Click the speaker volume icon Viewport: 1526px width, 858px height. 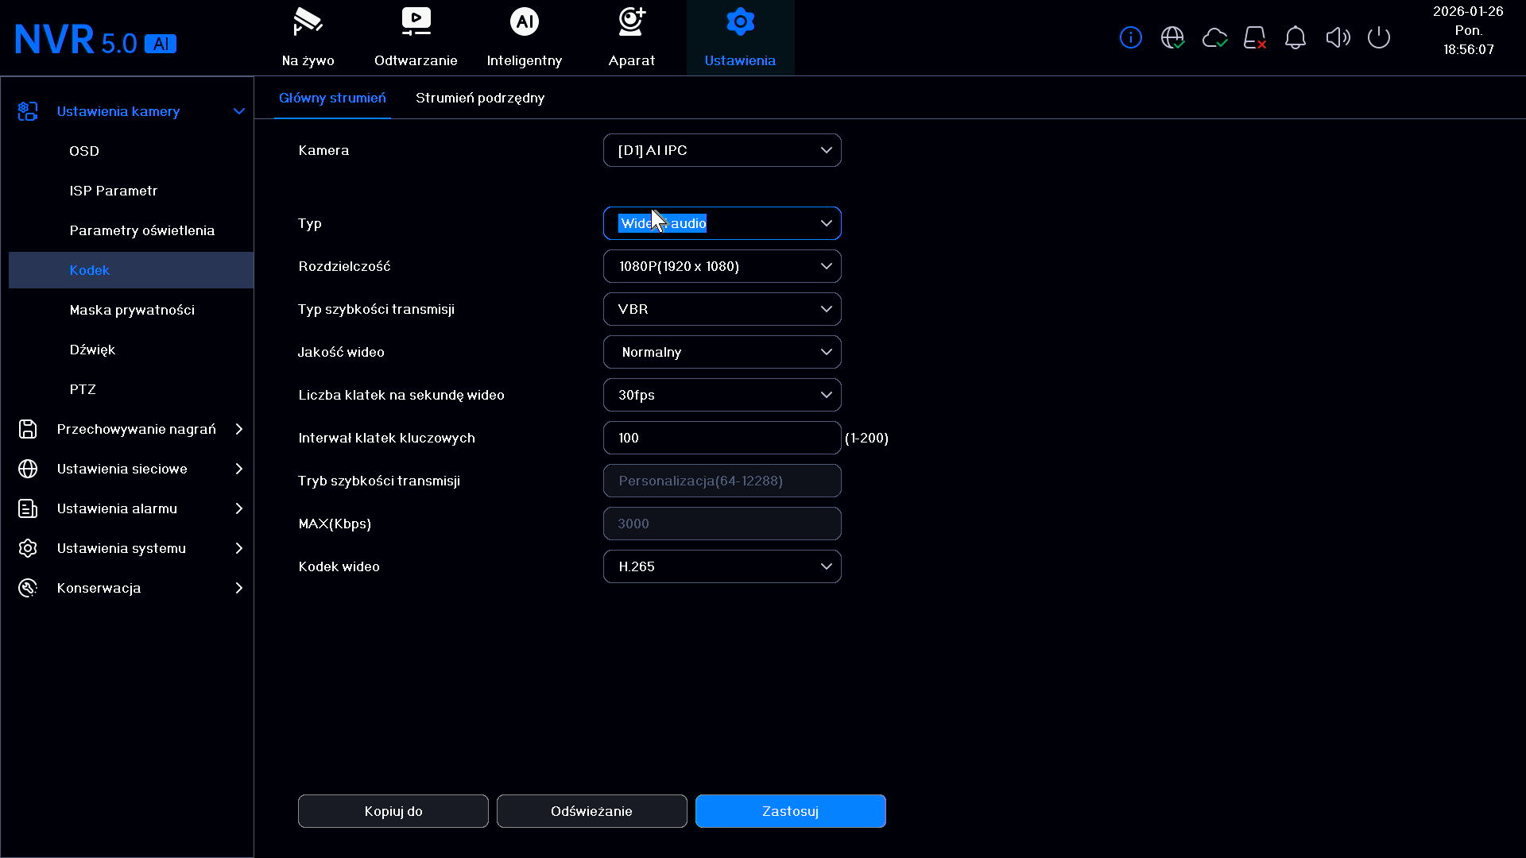click(x=1338, y=37)
